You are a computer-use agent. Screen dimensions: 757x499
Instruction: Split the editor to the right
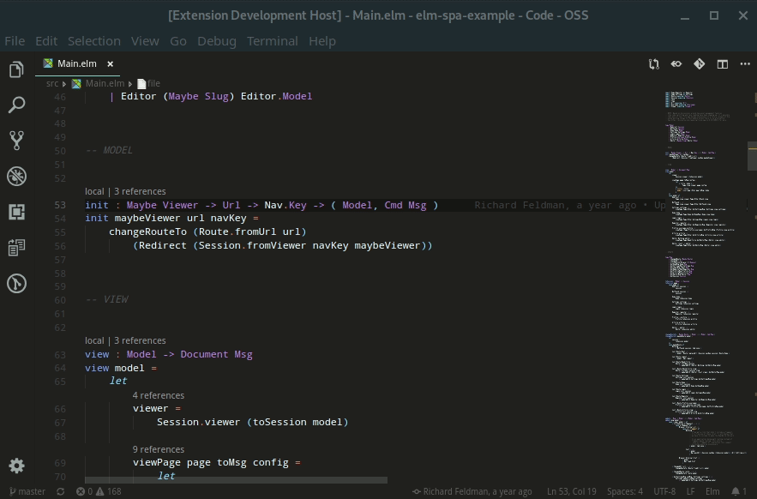(x=722, y=63)
